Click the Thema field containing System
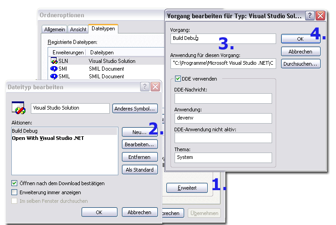Viewport: 336px width, 225px height. (x=223, y=158)
